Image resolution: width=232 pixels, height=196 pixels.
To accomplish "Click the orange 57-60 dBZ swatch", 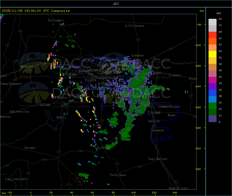I will [x=212, y=41].
